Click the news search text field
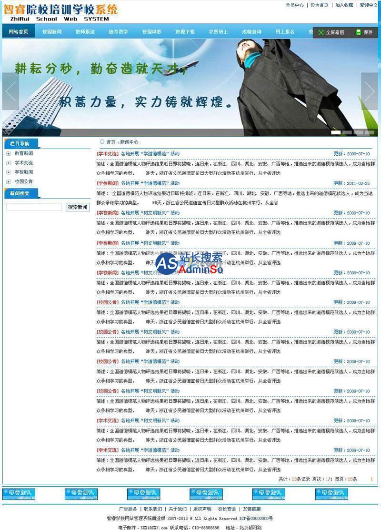This screenshot has width=381, height=530. [x=34, y=207]
